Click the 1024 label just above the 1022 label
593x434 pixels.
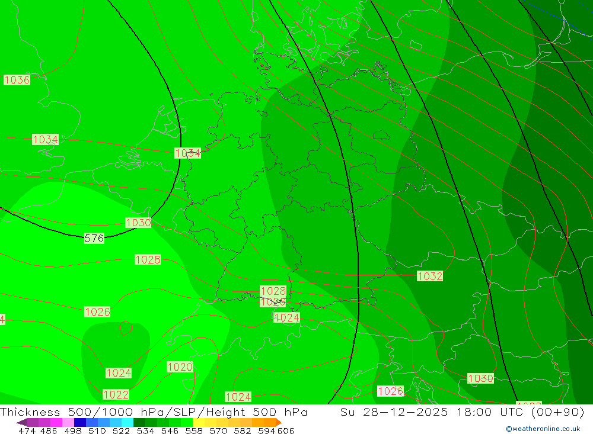click(x=119, y=373)
